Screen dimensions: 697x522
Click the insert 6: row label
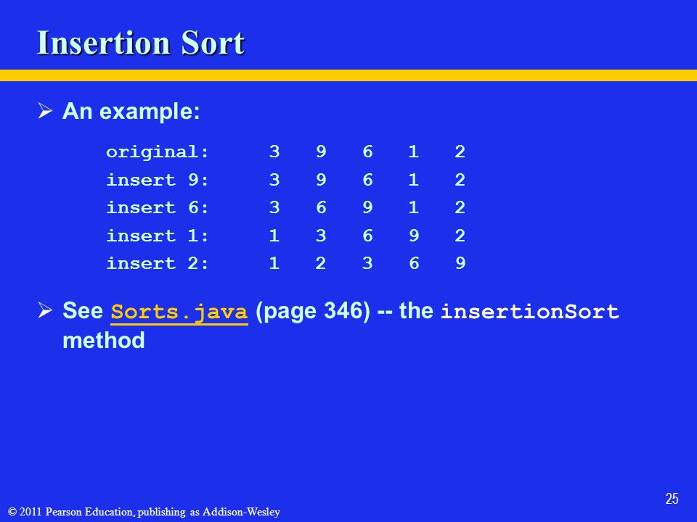[158, 207]
